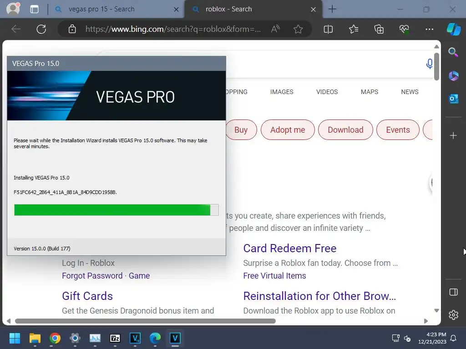The height and width of the screenshot is (349, 466).
Task: Close the roblox Search tab
Action: pos(313,10)
